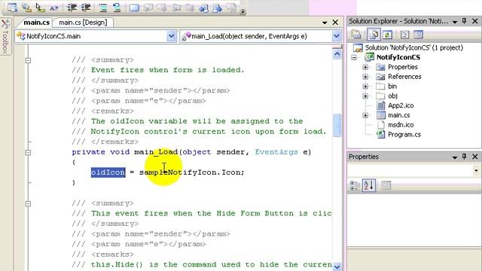Jump to previous bookmark in current document

(203, 8)
